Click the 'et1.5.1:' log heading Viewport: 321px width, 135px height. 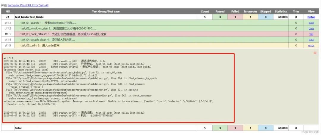[8, 58]
